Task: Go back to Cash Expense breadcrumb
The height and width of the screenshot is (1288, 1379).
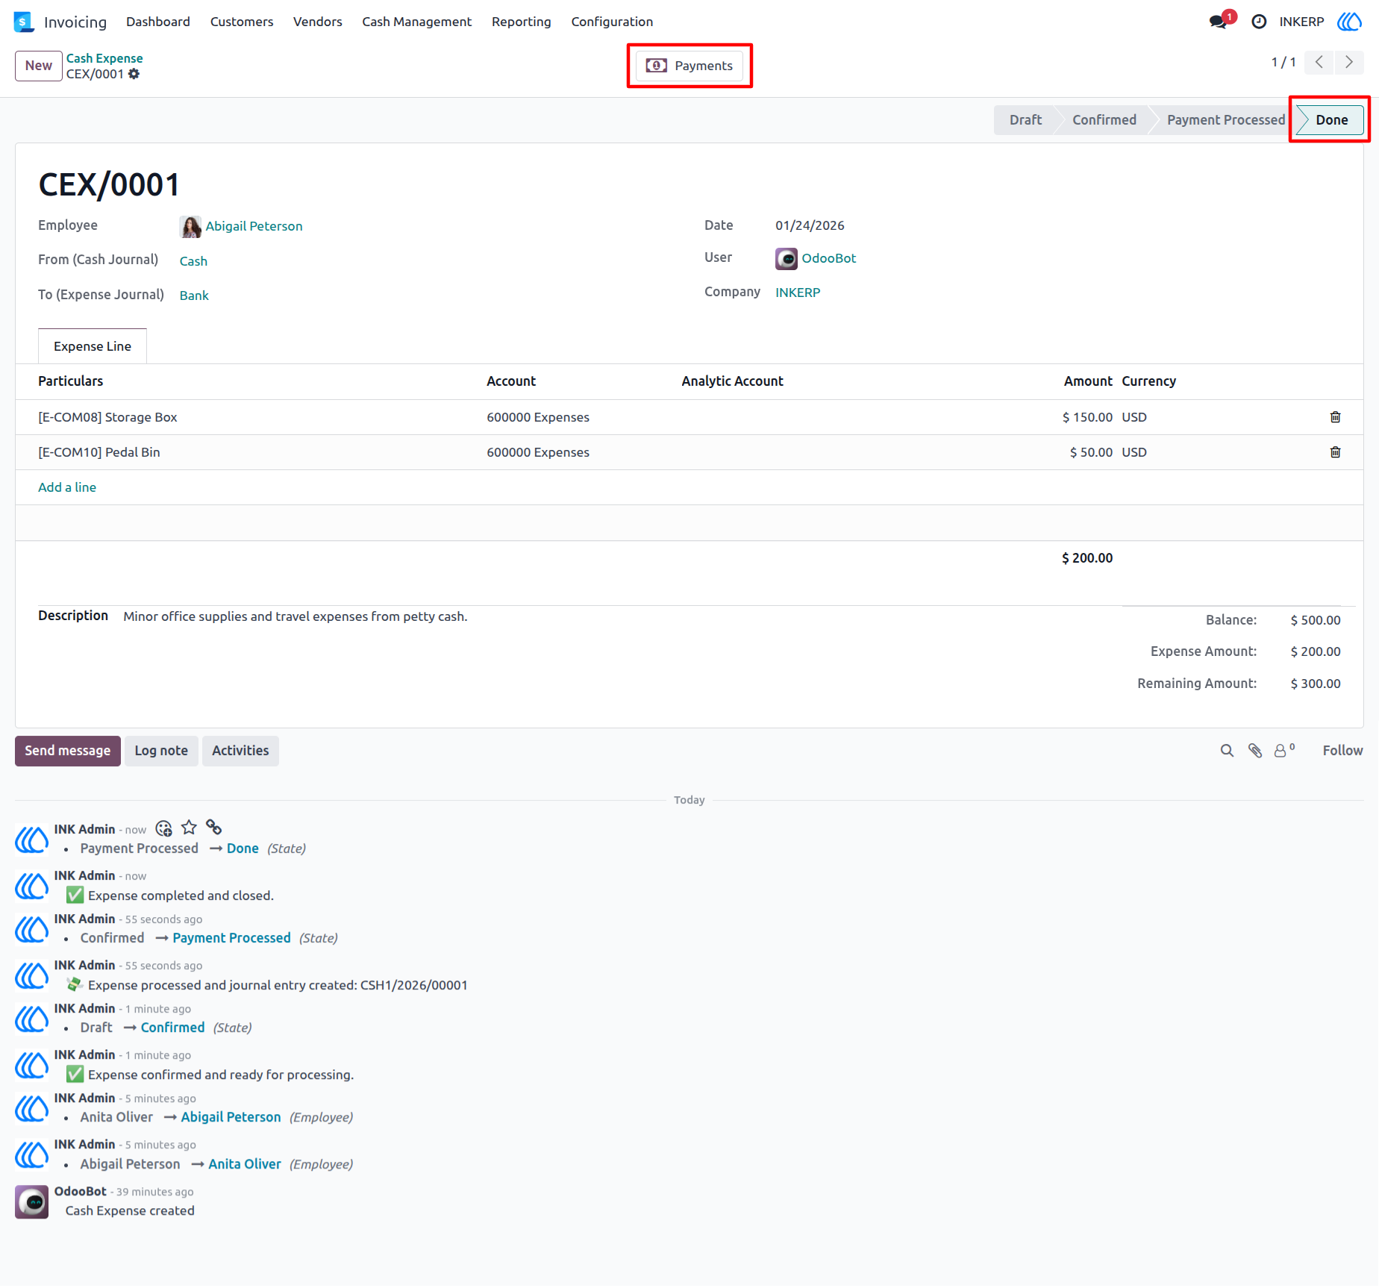Action: pos(104,58)
